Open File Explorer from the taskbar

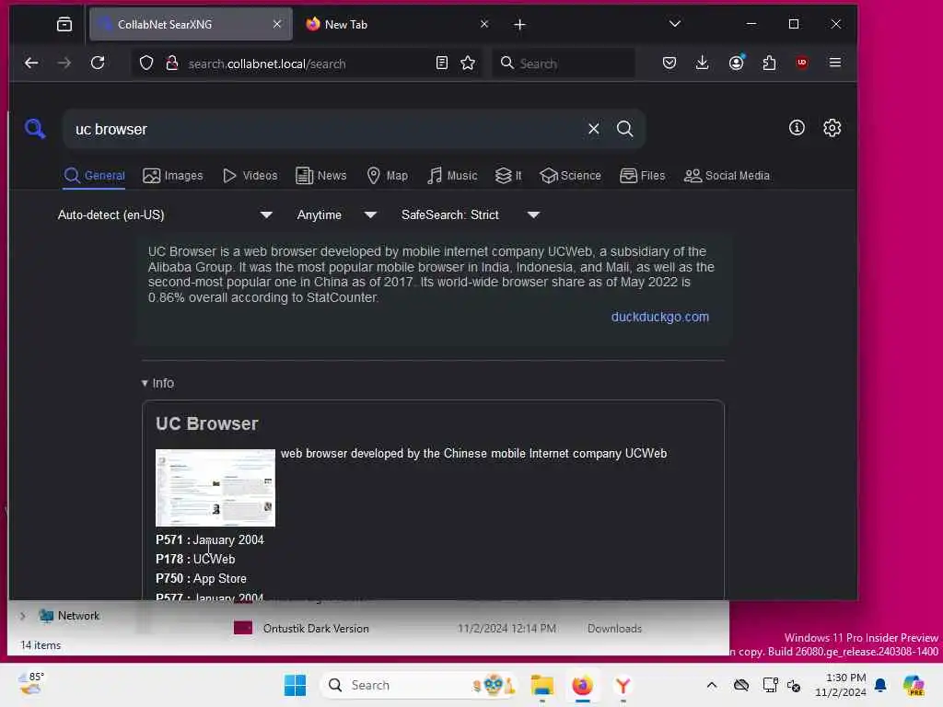point(541,685)
